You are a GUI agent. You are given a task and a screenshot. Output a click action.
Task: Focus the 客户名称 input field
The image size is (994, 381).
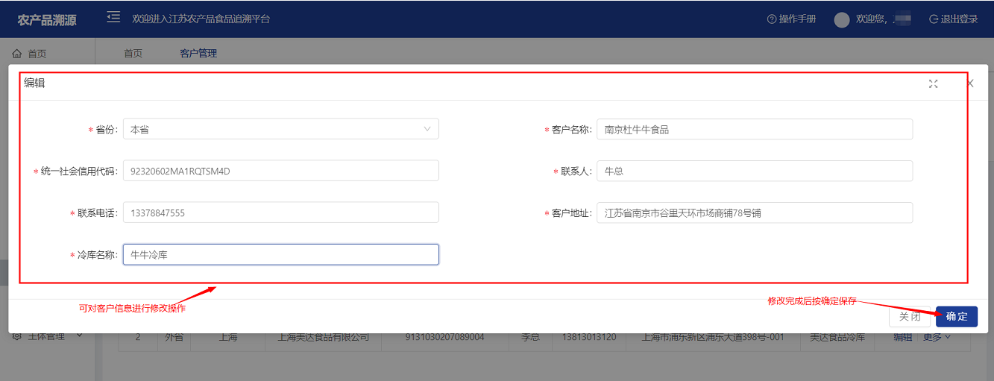pos(754,129)
